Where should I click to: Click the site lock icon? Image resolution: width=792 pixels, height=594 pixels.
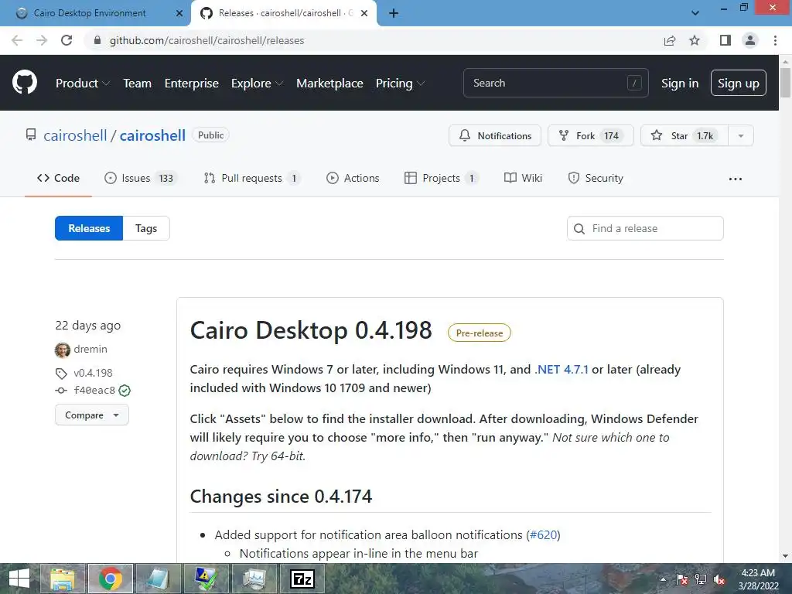click(97, 40)
